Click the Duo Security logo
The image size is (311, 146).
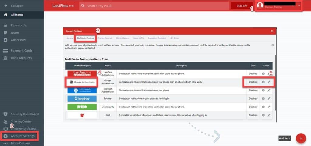click(82, 107)
